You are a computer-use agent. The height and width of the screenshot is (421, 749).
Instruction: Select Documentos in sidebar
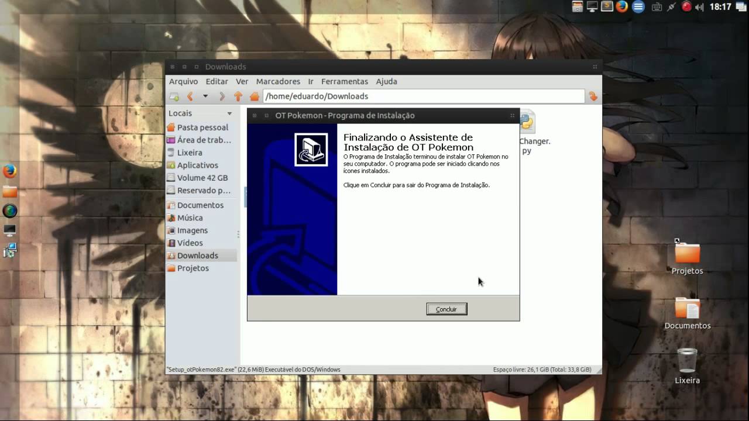click(x=201, y=205)
